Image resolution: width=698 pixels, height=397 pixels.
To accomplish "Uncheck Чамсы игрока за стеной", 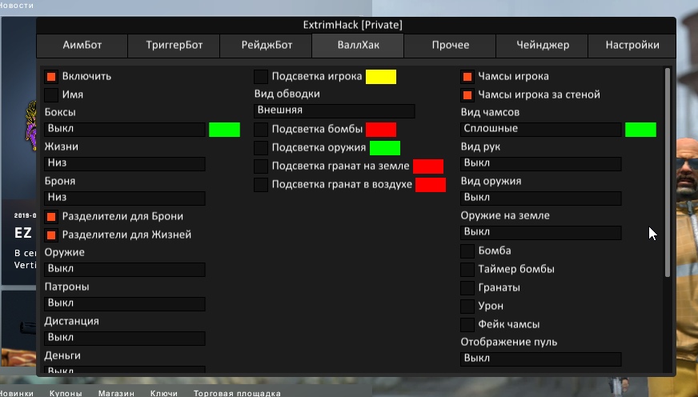I will click(x=467, y=94).
